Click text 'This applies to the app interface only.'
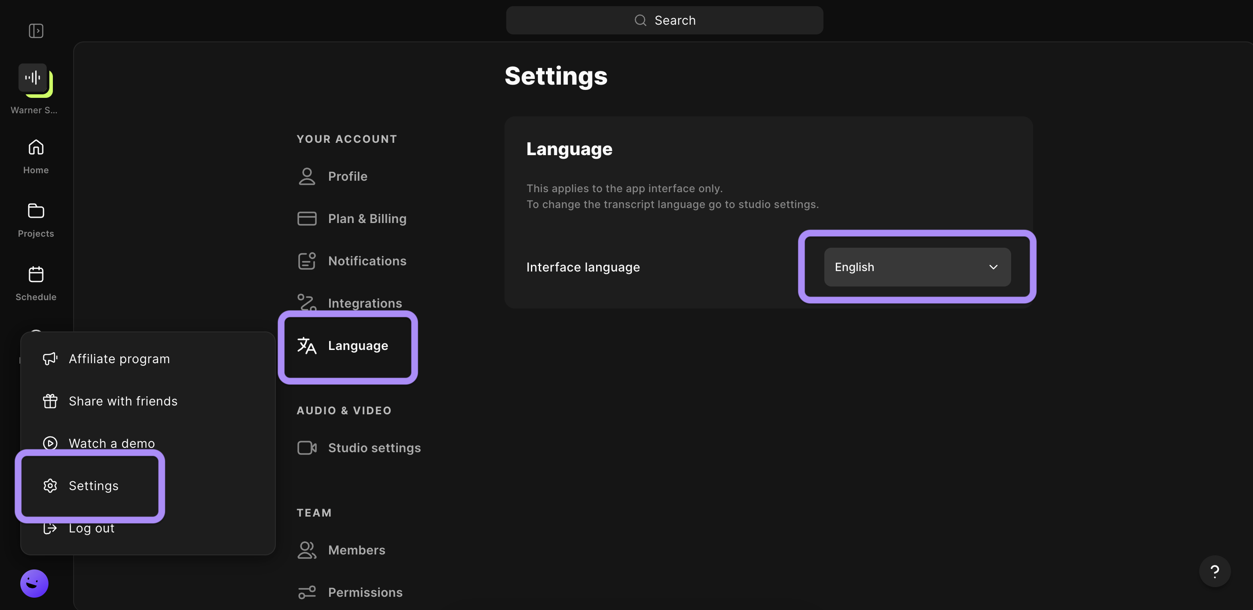This screenshot has height=610, width=1253. coord(625,188)
